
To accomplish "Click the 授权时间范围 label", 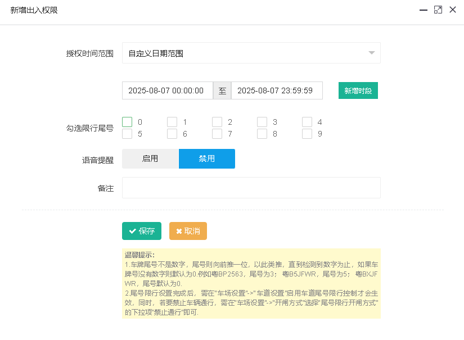I will (x=90, y=53).
